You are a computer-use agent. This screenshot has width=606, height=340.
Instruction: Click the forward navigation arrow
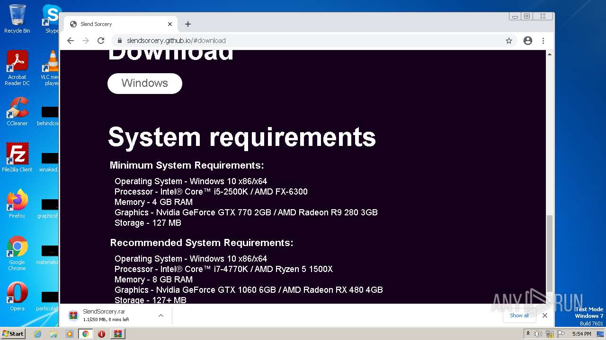tap(86, 41)
